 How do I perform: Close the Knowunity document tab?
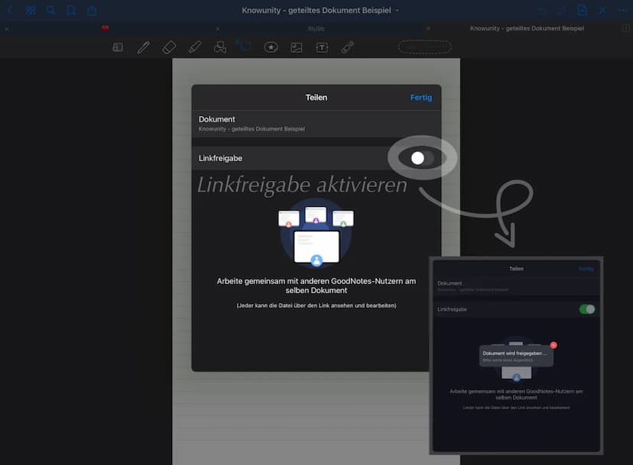click(x=428, y=29)
